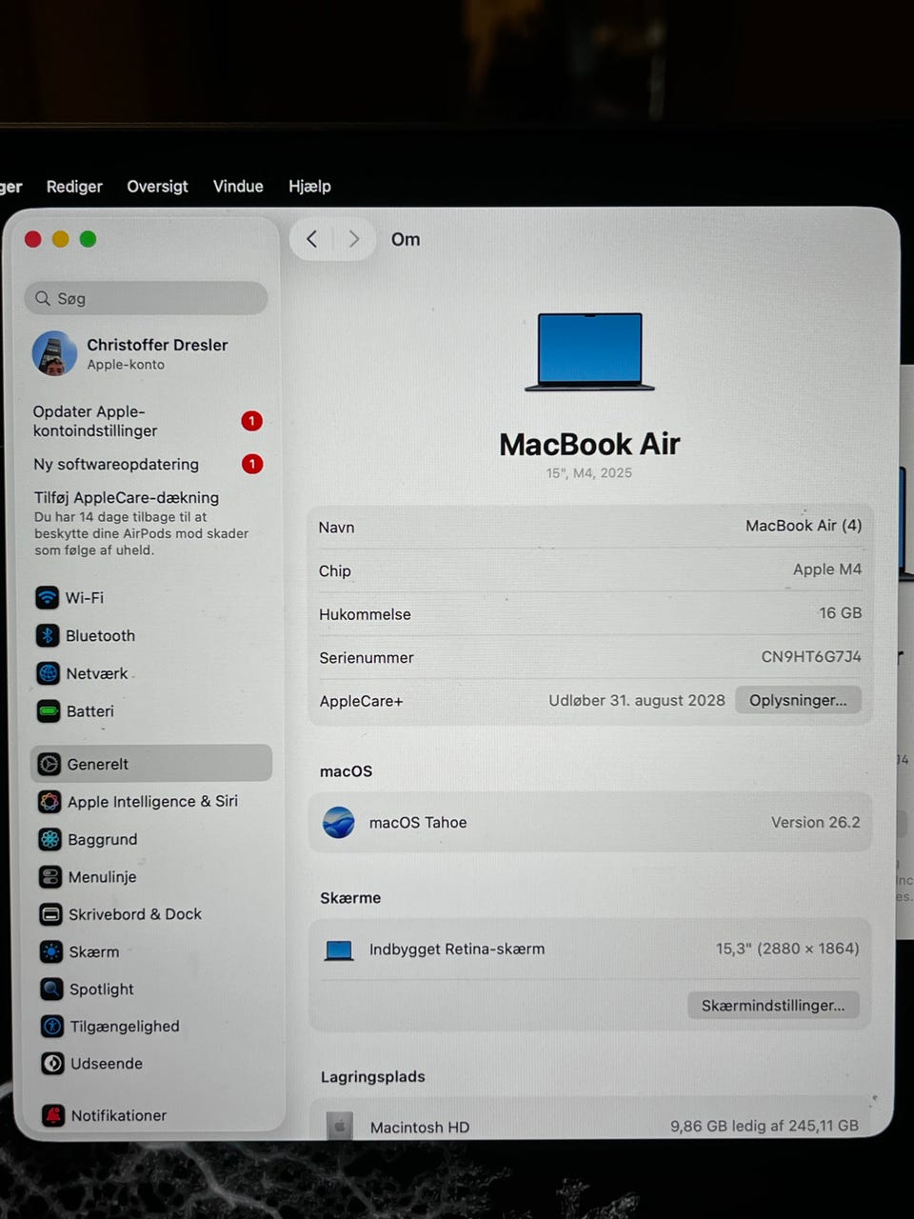Click the serial number CN9HT6G7J4
914x1219 pixels.
coord(811,657)
